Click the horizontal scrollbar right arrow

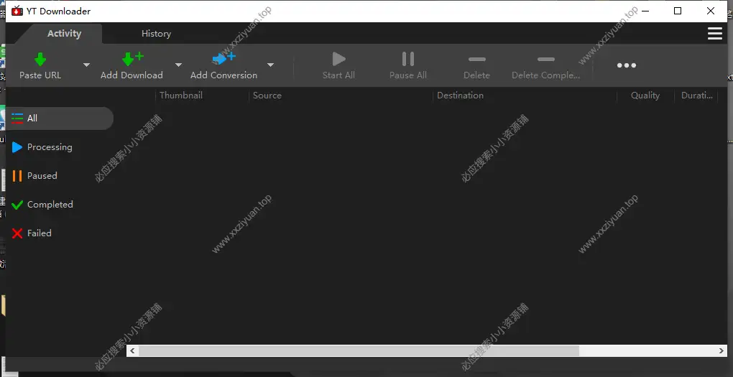click(x=722, y=351)
